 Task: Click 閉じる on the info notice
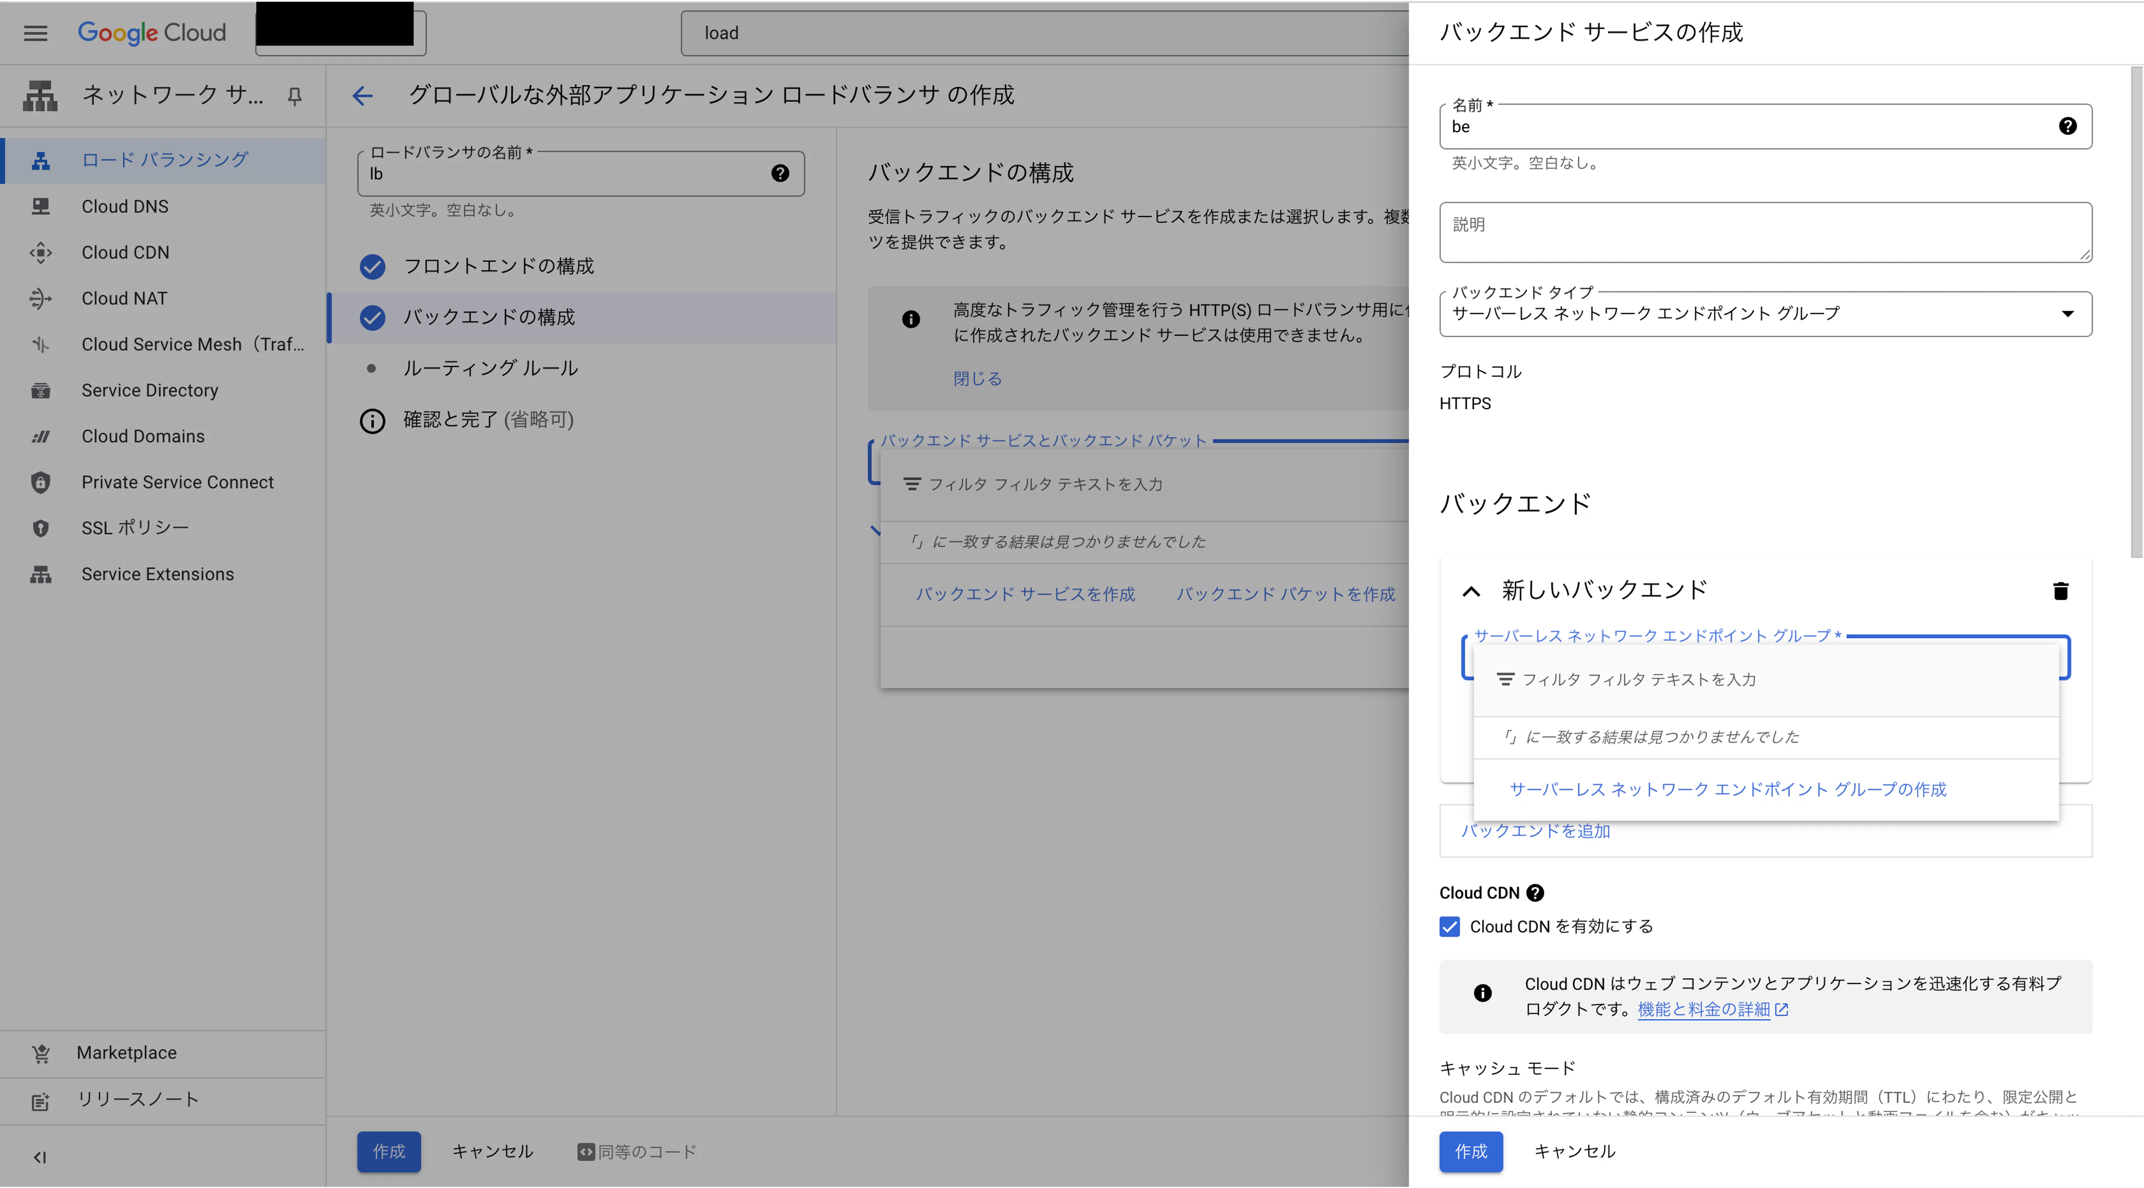point(977,379)
